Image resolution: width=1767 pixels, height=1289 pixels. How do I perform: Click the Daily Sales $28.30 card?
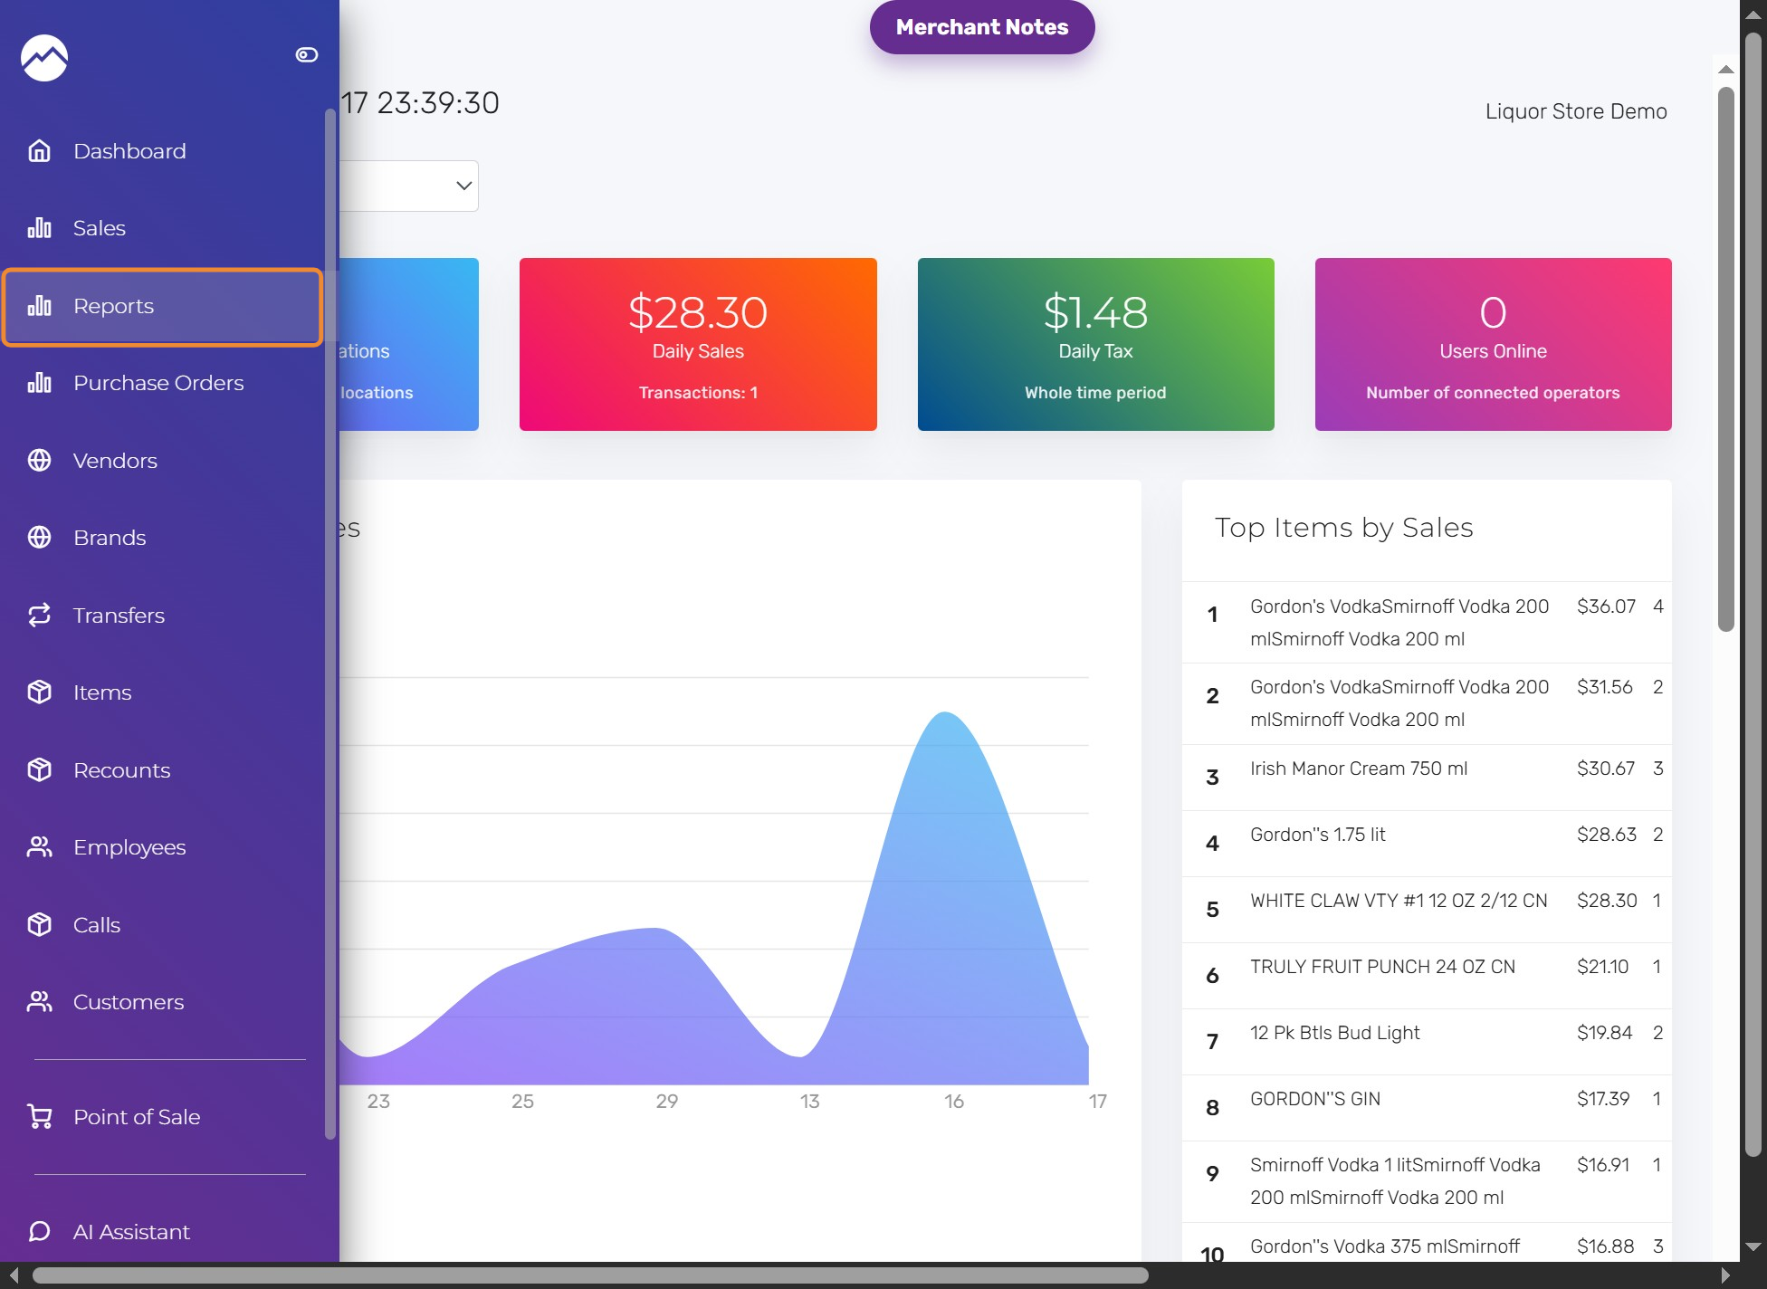698,344
